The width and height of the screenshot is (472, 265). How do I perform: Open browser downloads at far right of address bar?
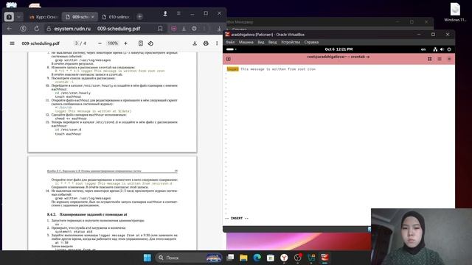click(219, 29)
